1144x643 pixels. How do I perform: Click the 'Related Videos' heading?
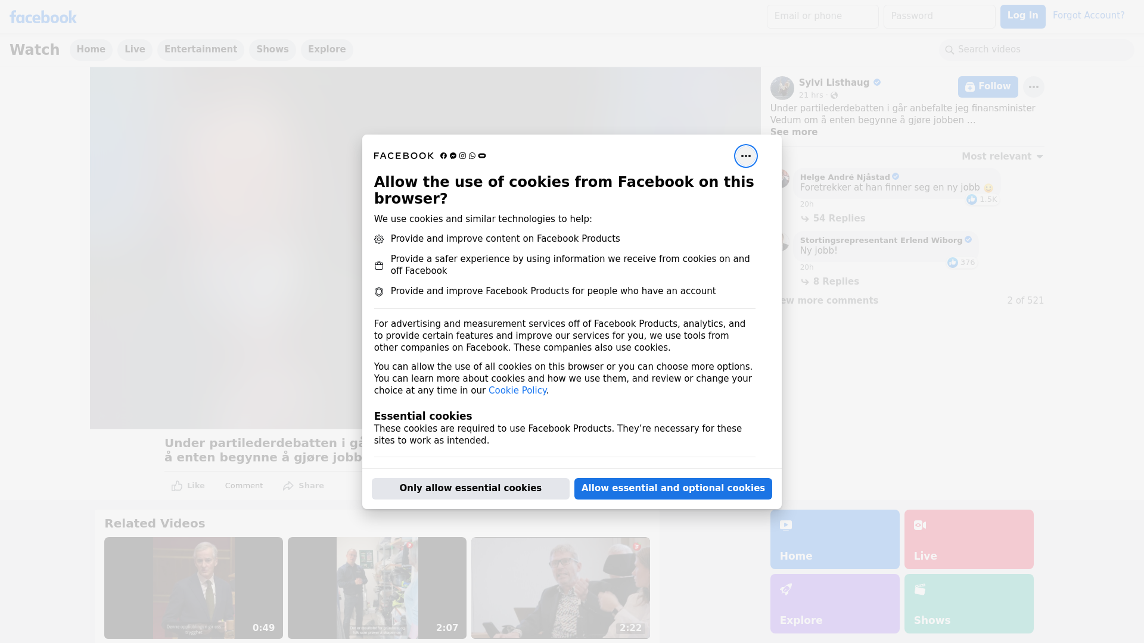coord(155,524)
